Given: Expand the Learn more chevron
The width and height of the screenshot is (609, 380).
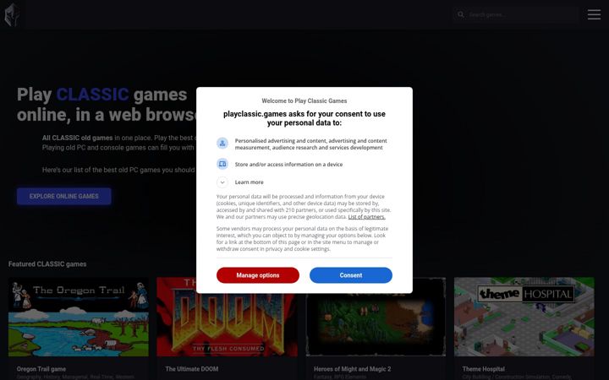Looking at the screenshot, I should [x=222, y=182].
